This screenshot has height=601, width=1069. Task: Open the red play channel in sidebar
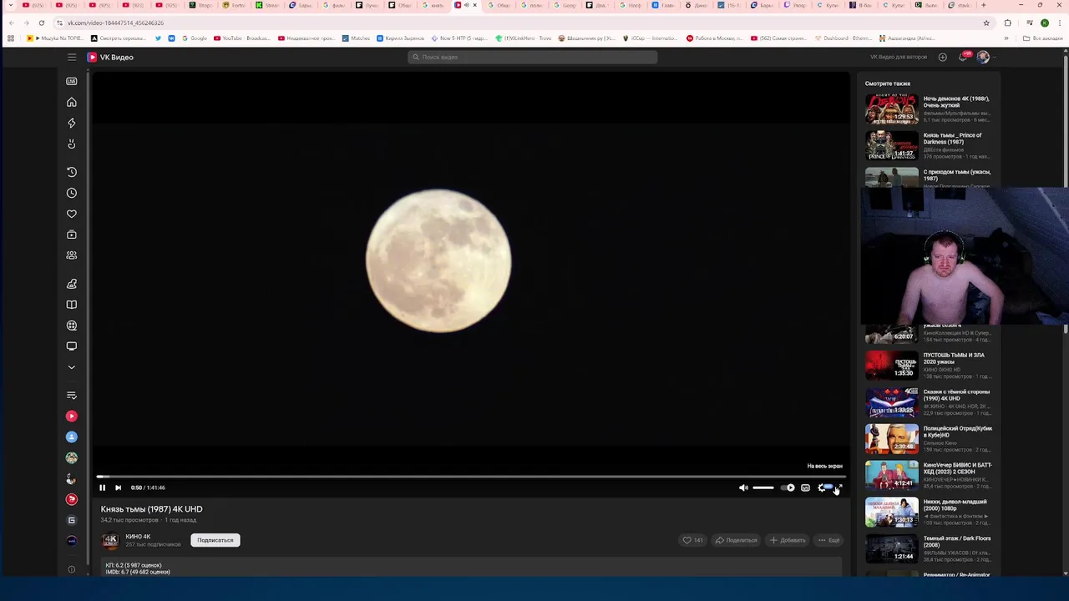point(72,416)
